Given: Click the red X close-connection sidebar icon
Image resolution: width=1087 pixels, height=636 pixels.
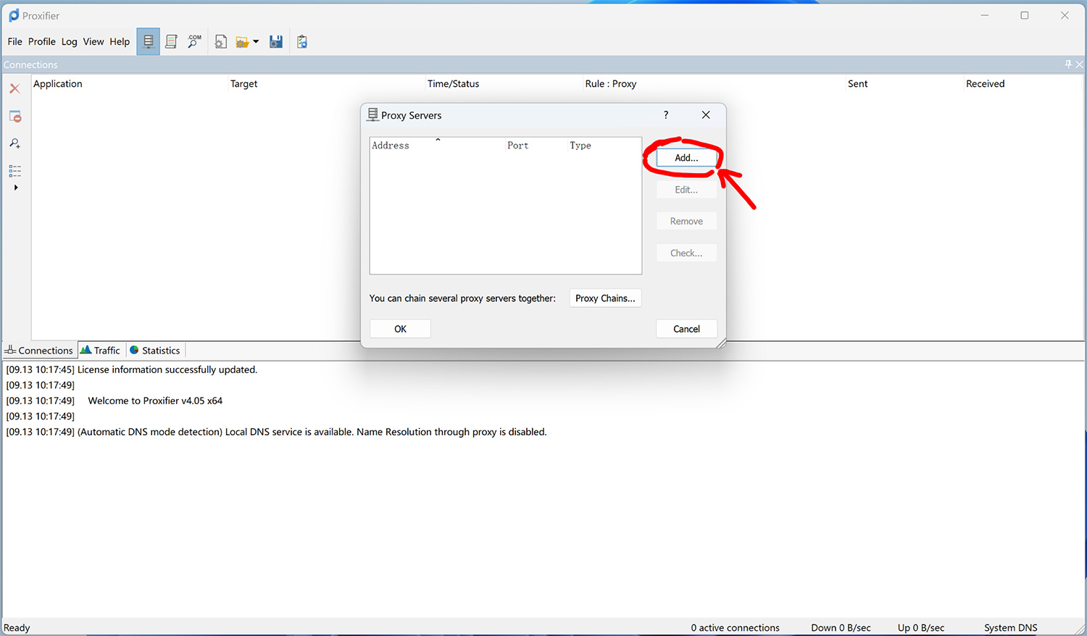Looking at the screenshot, I should 14,88.
